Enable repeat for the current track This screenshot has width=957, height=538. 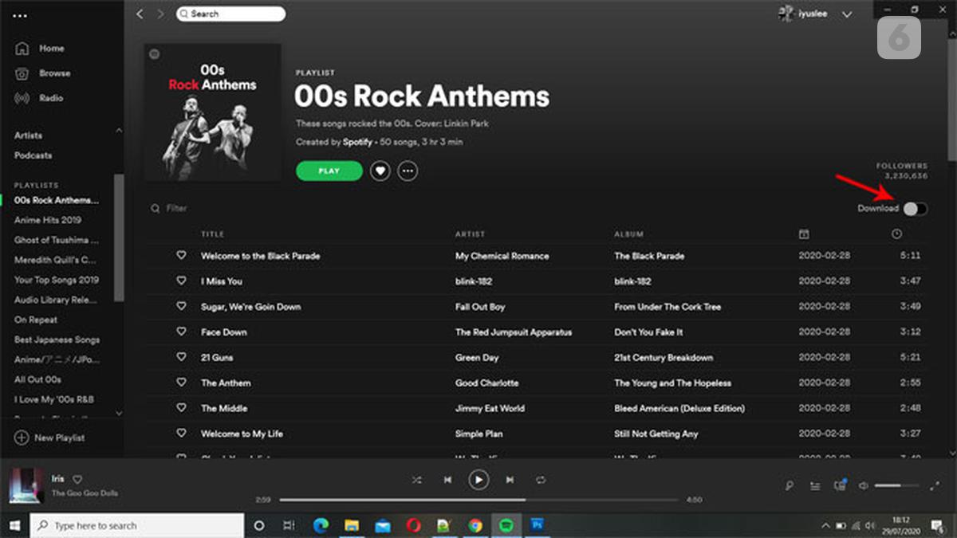pos(541,480)
